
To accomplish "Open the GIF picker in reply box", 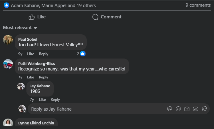I will pos(195,109).
